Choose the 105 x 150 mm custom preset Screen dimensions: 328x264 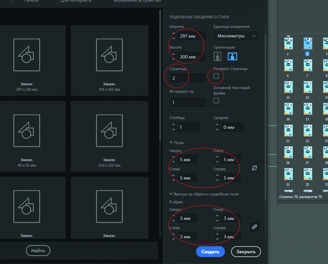tap(109, 61)
